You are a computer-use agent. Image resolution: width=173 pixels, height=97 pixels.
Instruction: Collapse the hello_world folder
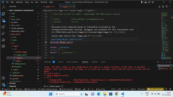coord(10,34)
